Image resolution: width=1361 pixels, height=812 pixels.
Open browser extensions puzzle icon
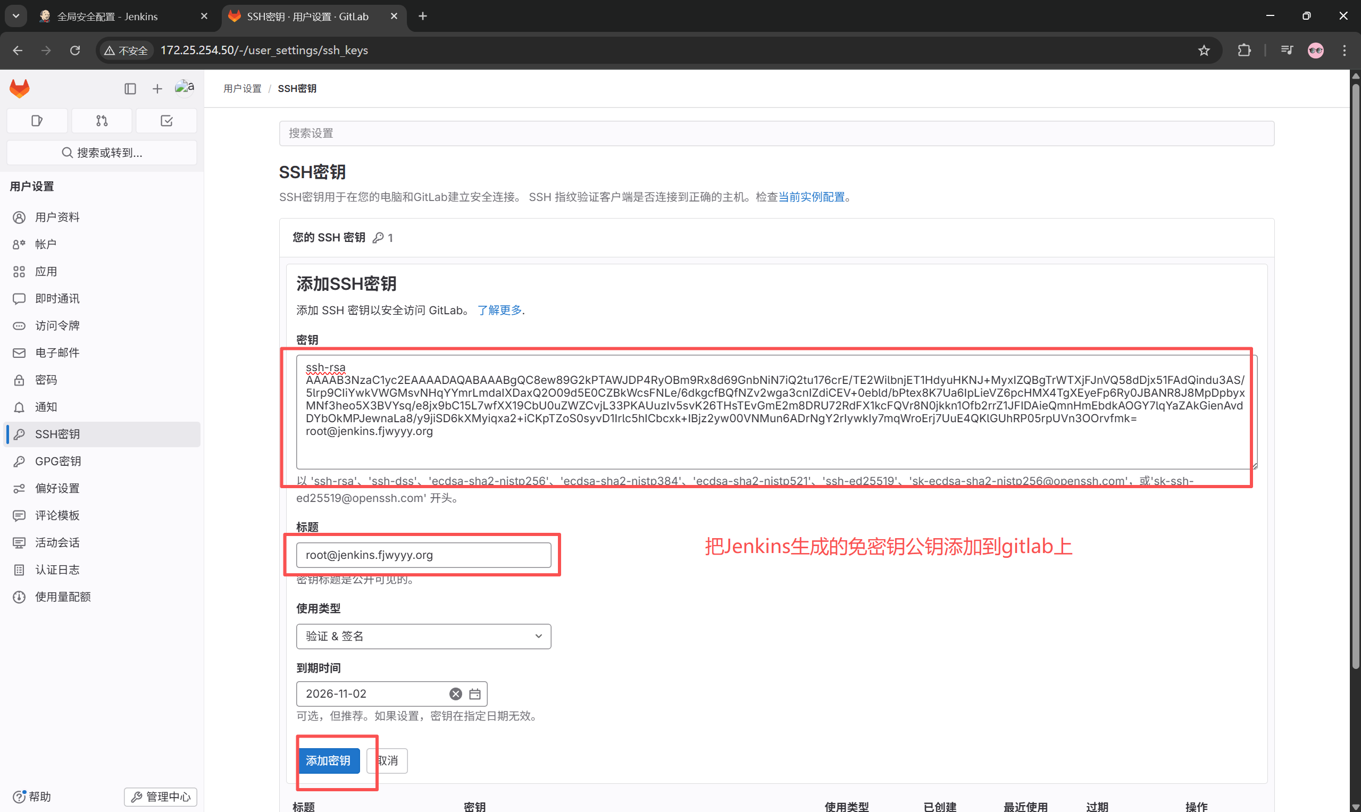[x=1243, y=51]
